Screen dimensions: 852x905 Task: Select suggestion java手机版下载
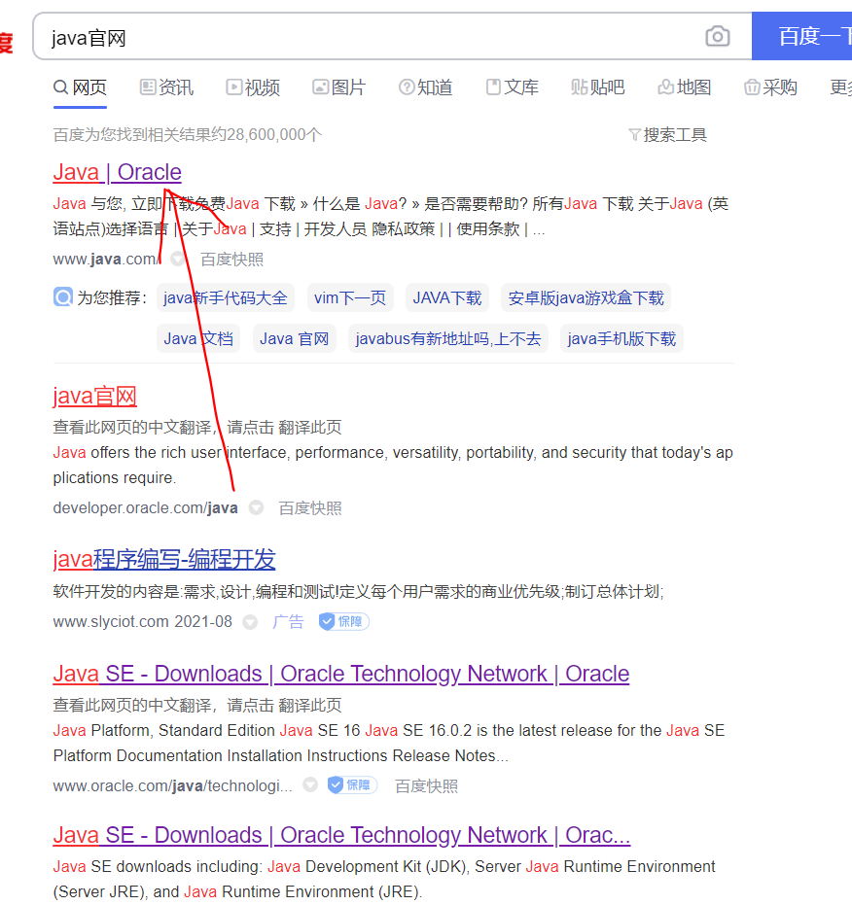(x=621, y=339)
